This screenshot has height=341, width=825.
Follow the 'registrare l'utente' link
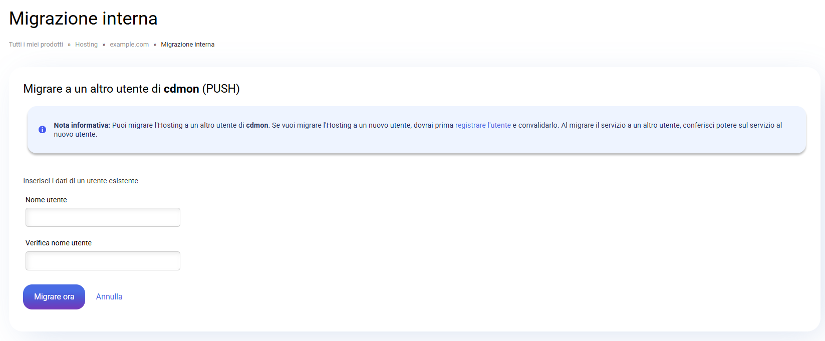[x=483, y=125]
